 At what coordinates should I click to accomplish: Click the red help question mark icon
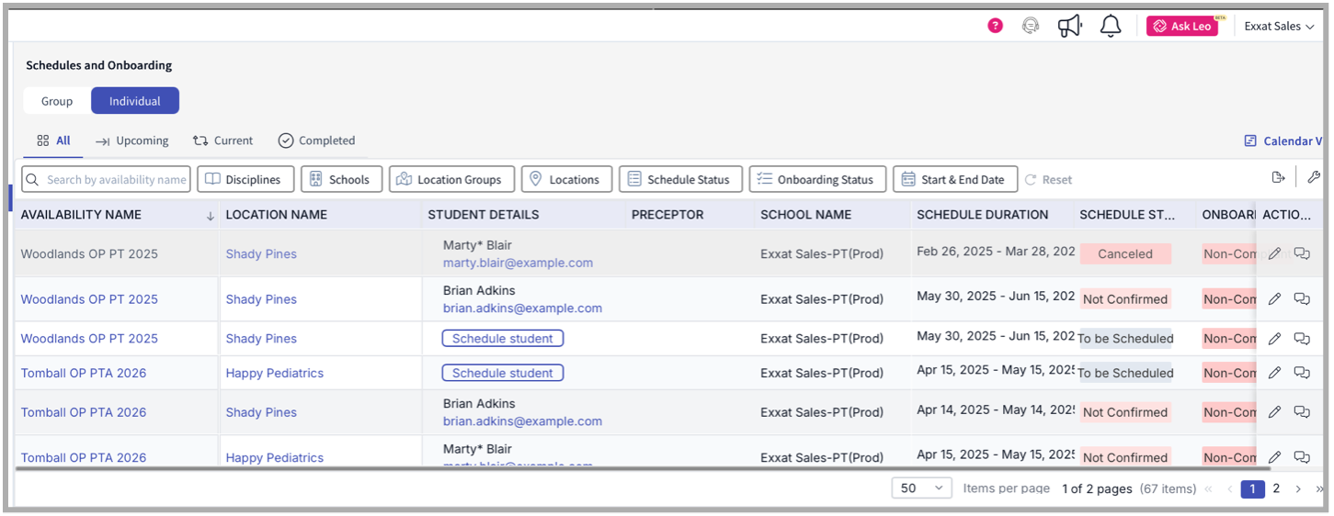(995, 26)
